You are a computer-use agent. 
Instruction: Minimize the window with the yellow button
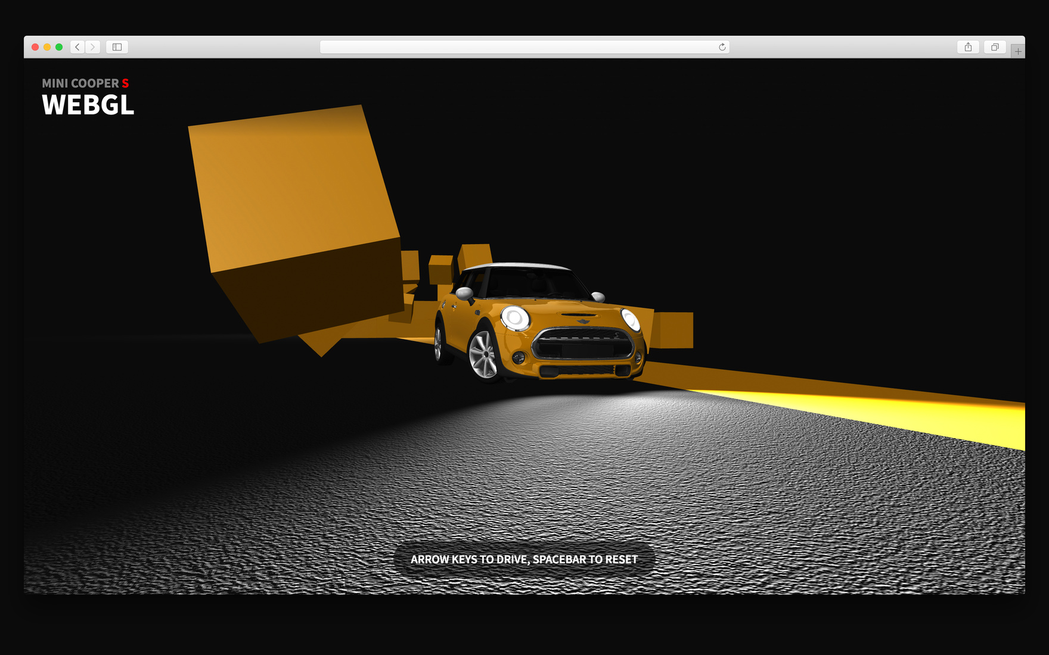pos(47,47)
